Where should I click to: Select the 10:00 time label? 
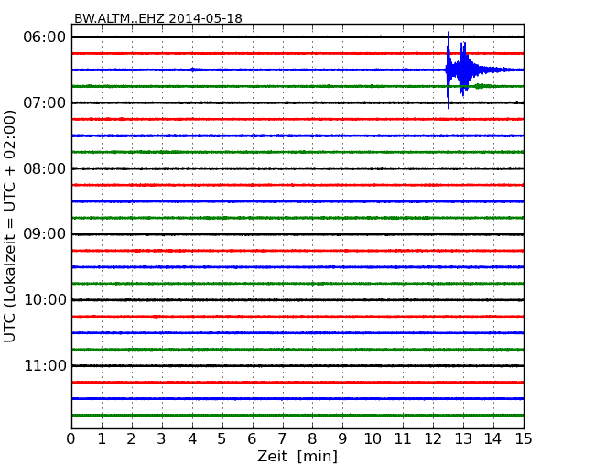click(45, 300)
